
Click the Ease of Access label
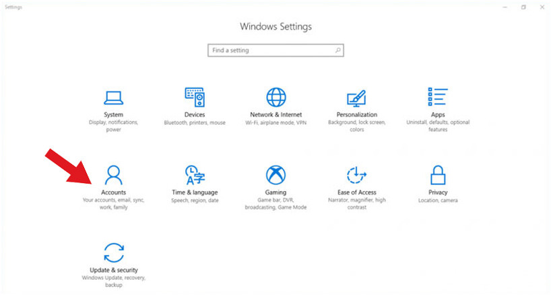click(x=357, y=192)
